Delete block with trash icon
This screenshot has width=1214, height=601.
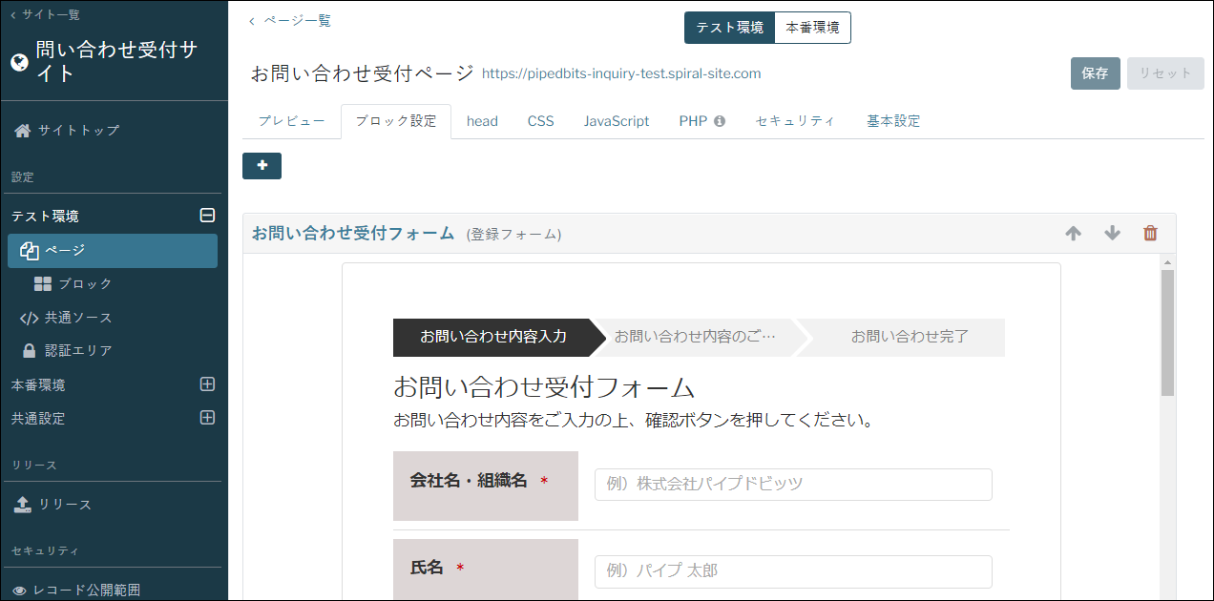1151,234
